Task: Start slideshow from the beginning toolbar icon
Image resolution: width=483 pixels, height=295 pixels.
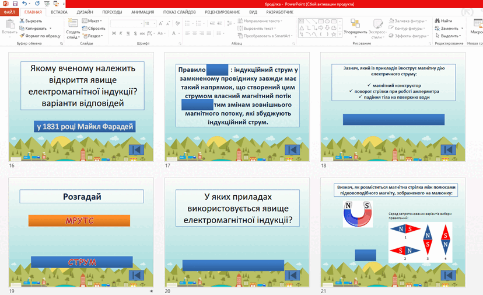Action: coord(47,4)
